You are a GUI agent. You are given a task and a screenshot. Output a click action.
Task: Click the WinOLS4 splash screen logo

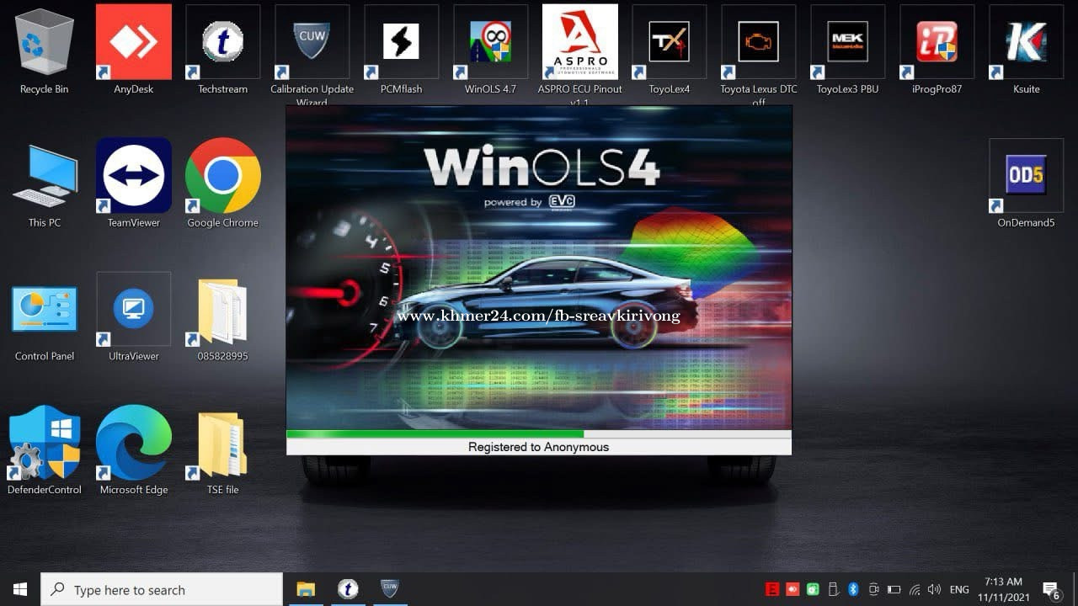click(542, 166)
